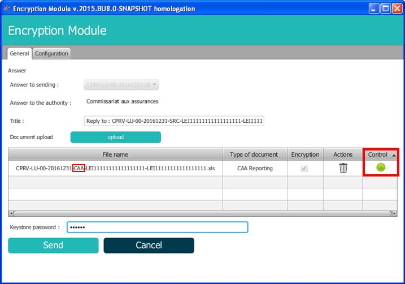Switch to the Configuration tab

(51, 53)
